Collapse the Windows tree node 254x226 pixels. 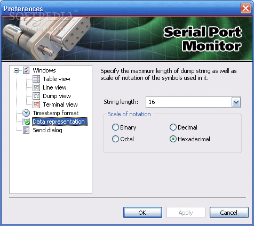(x=16, y=71)
